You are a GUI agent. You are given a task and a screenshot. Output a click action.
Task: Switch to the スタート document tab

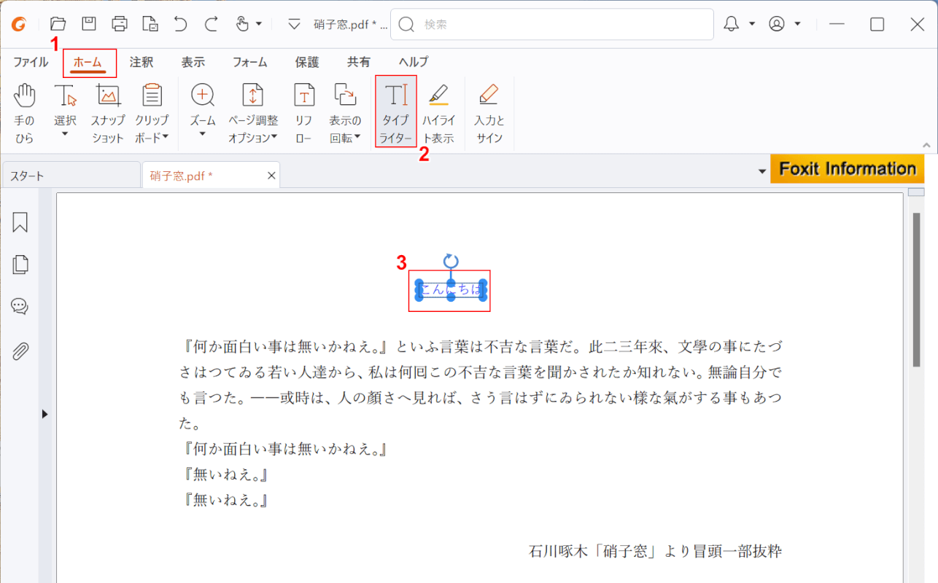coord(70,176)
